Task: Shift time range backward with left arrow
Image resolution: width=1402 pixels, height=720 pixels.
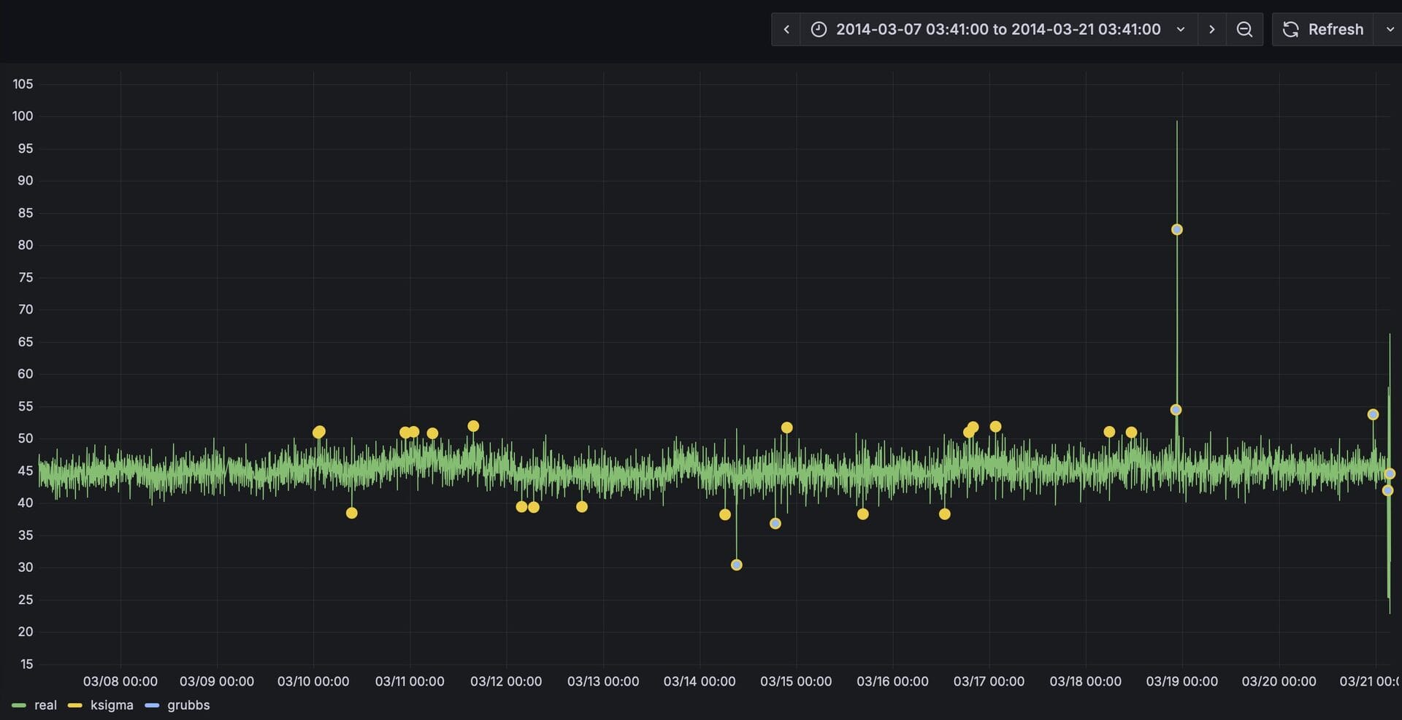Action: click(786, 29)
